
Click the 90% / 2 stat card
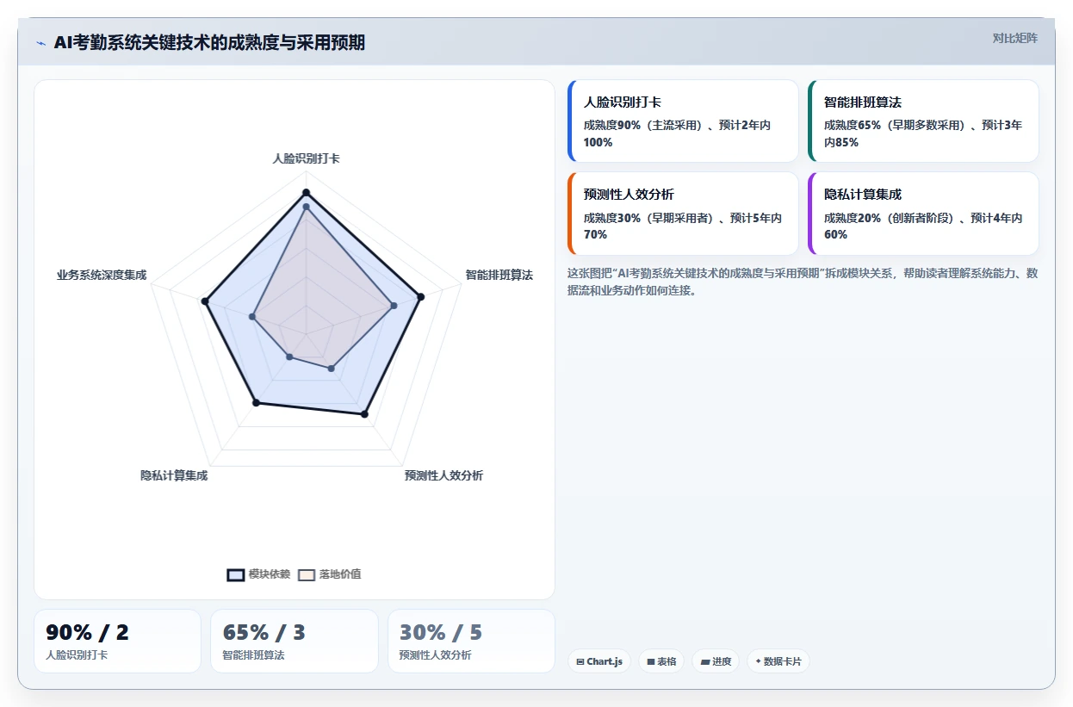click(117, 641)
